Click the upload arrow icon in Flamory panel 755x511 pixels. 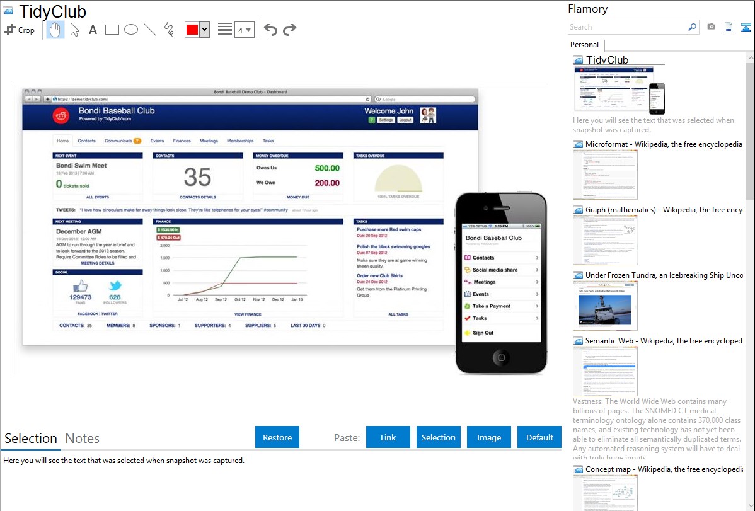coord(746,27)
